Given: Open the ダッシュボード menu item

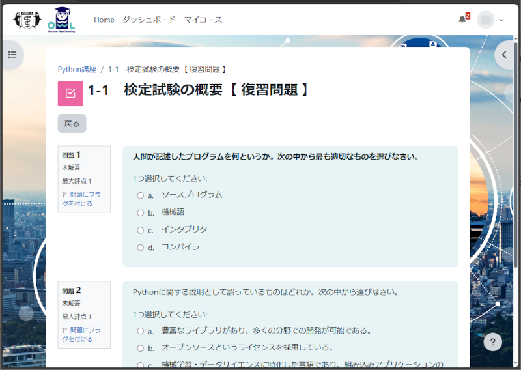Looking at the screenshot, I should point(148,20).
